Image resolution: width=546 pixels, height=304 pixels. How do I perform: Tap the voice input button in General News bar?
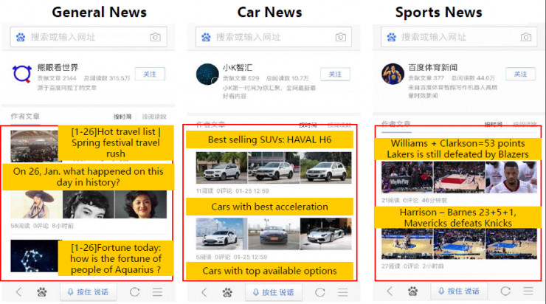88,291
